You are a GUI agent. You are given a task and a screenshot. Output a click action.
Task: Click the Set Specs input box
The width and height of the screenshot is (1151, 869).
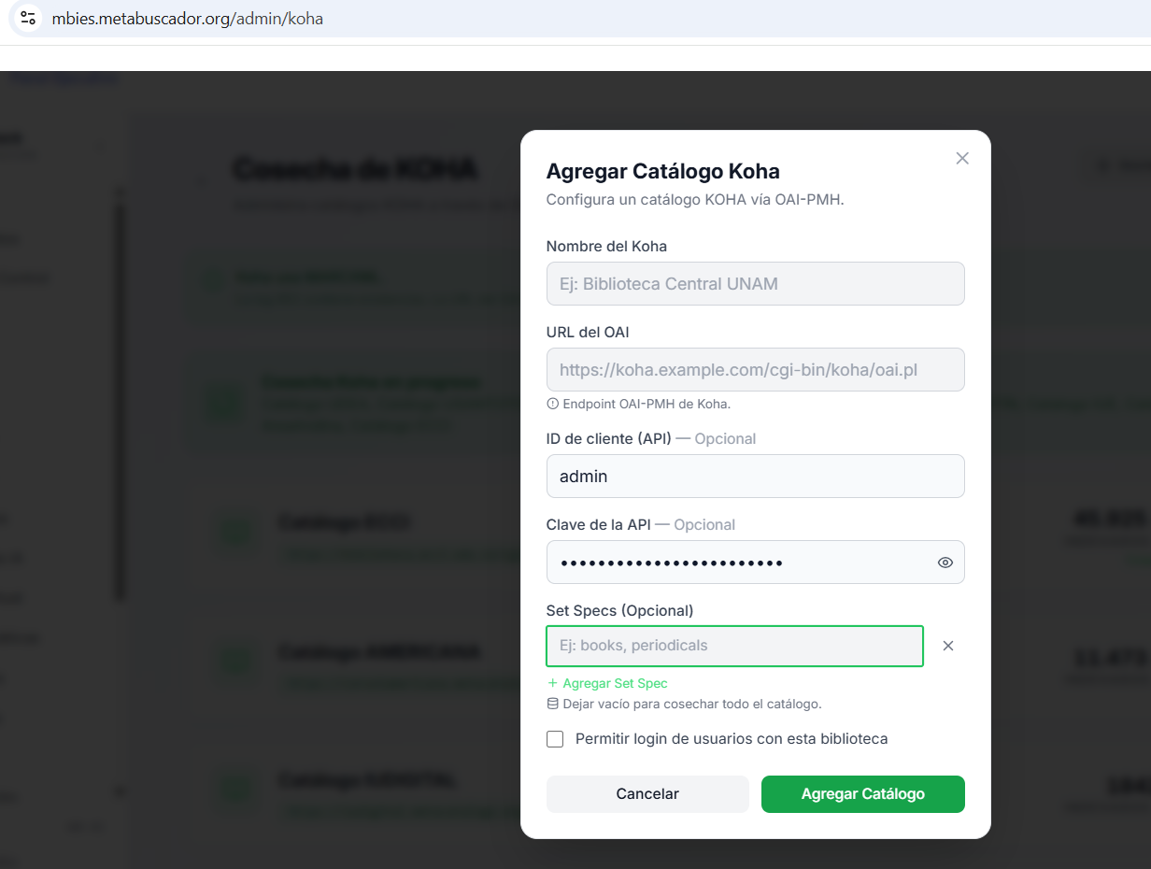(735, 646)
